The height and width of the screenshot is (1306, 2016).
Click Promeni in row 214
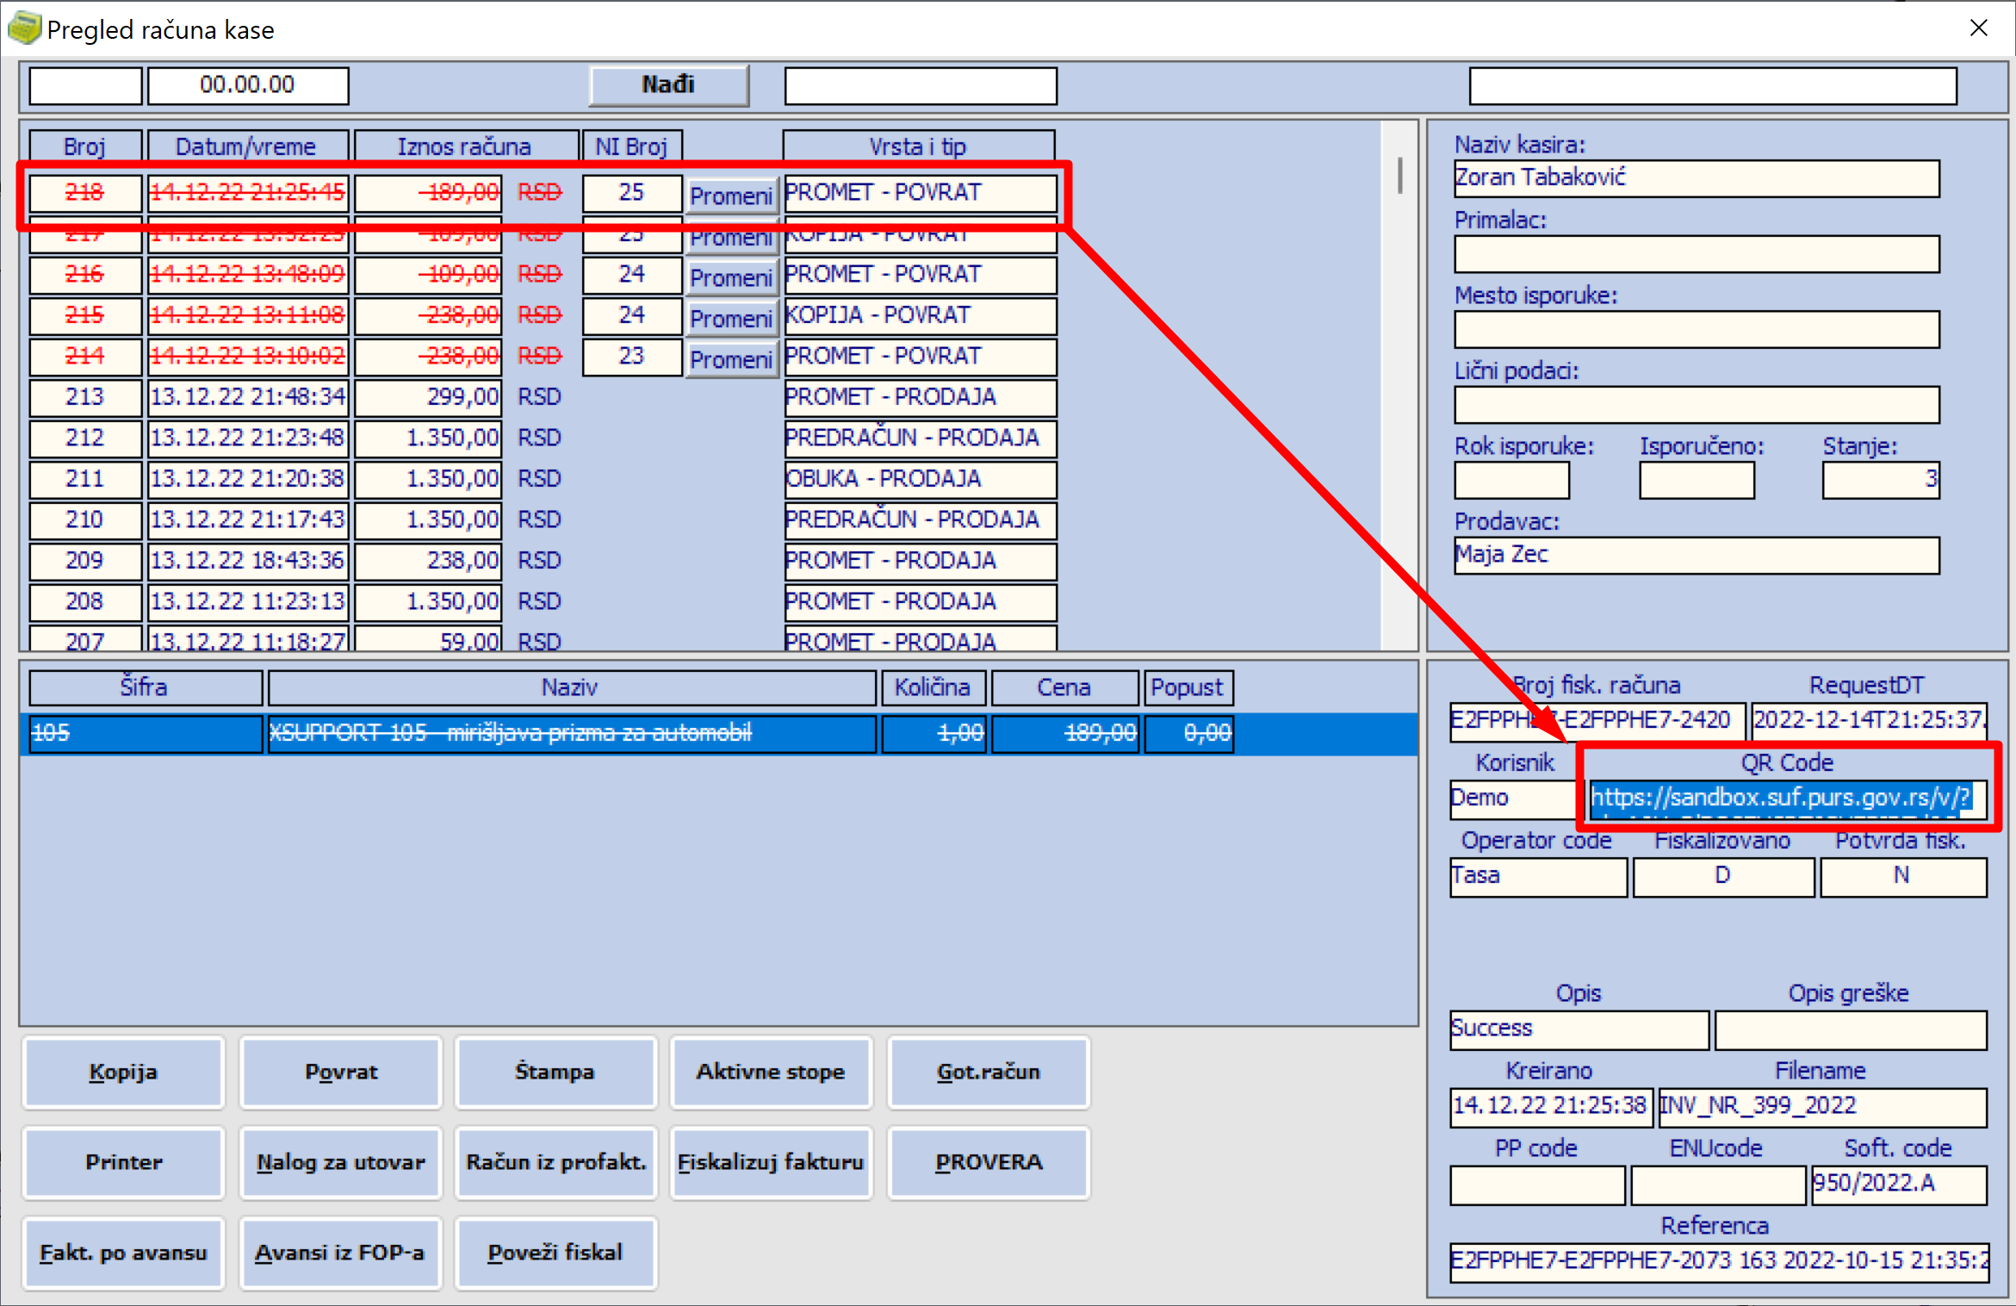pos(731,359)
